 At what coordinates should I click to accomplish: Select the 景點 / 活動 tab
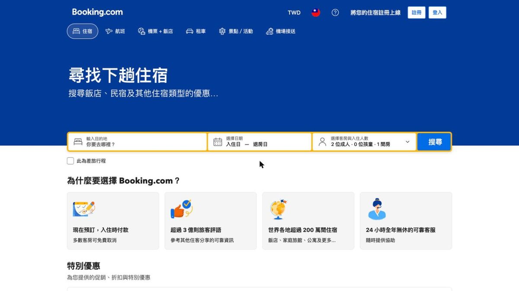[236, 31]
